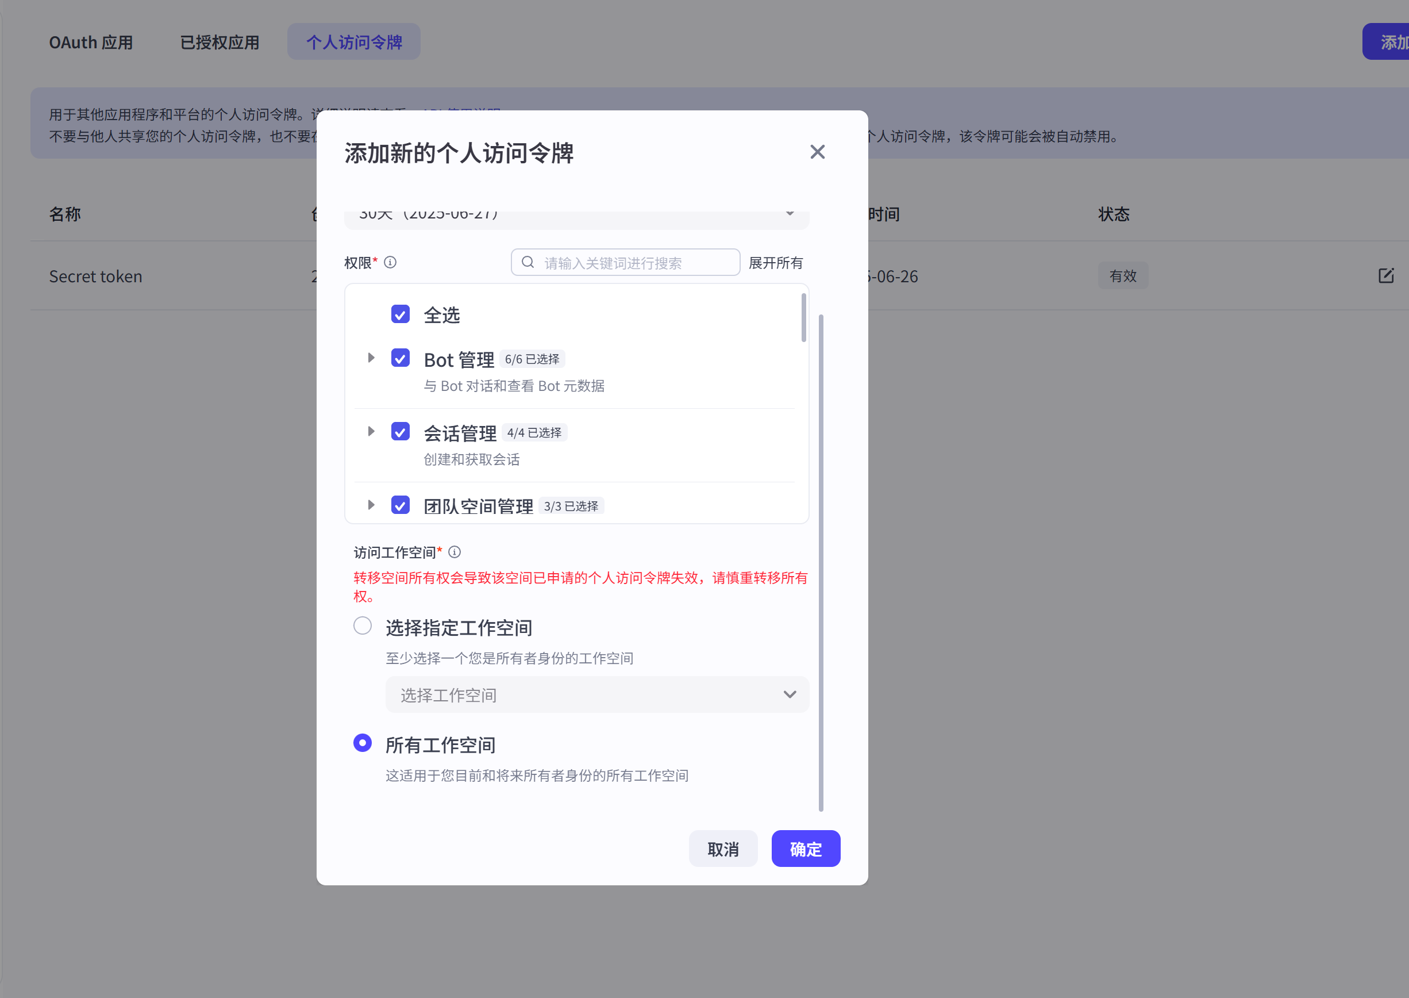Select the 所有工作空间 radio option
Viewport: 1409px width, 998px height.
point(363,743)
